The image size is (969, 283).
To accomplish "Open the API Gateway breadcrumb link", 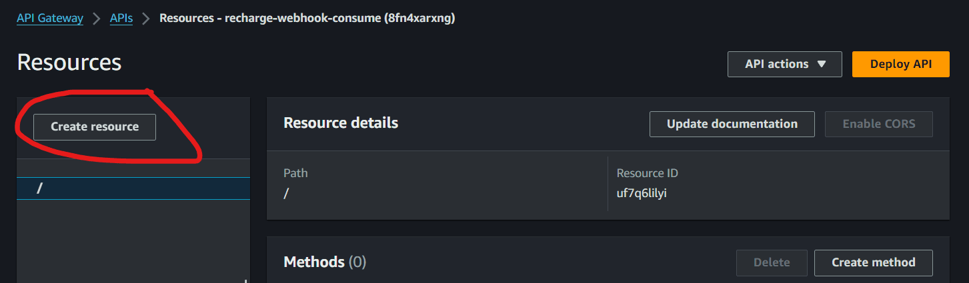I will 50,18.
